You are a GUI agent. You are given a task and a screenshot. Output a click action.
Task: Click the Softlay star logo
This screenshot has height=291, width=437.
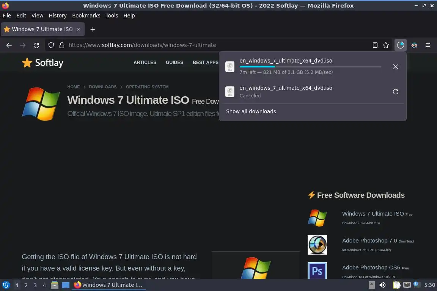point(42,63)
